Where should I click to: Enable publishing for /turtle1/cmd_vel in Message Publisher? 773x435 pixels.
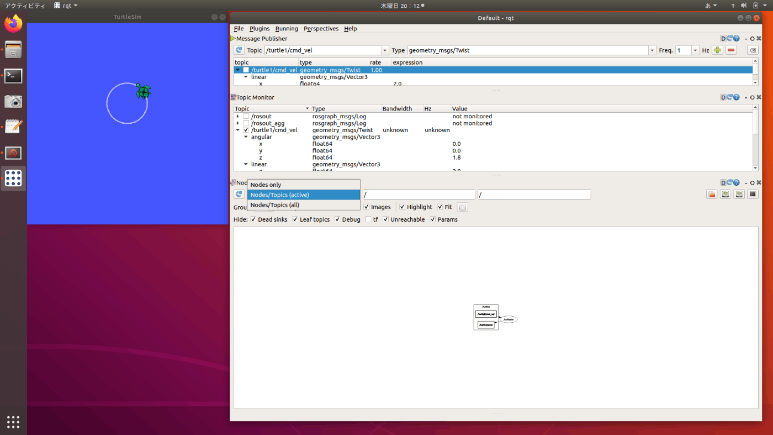(x=246, y=70)
